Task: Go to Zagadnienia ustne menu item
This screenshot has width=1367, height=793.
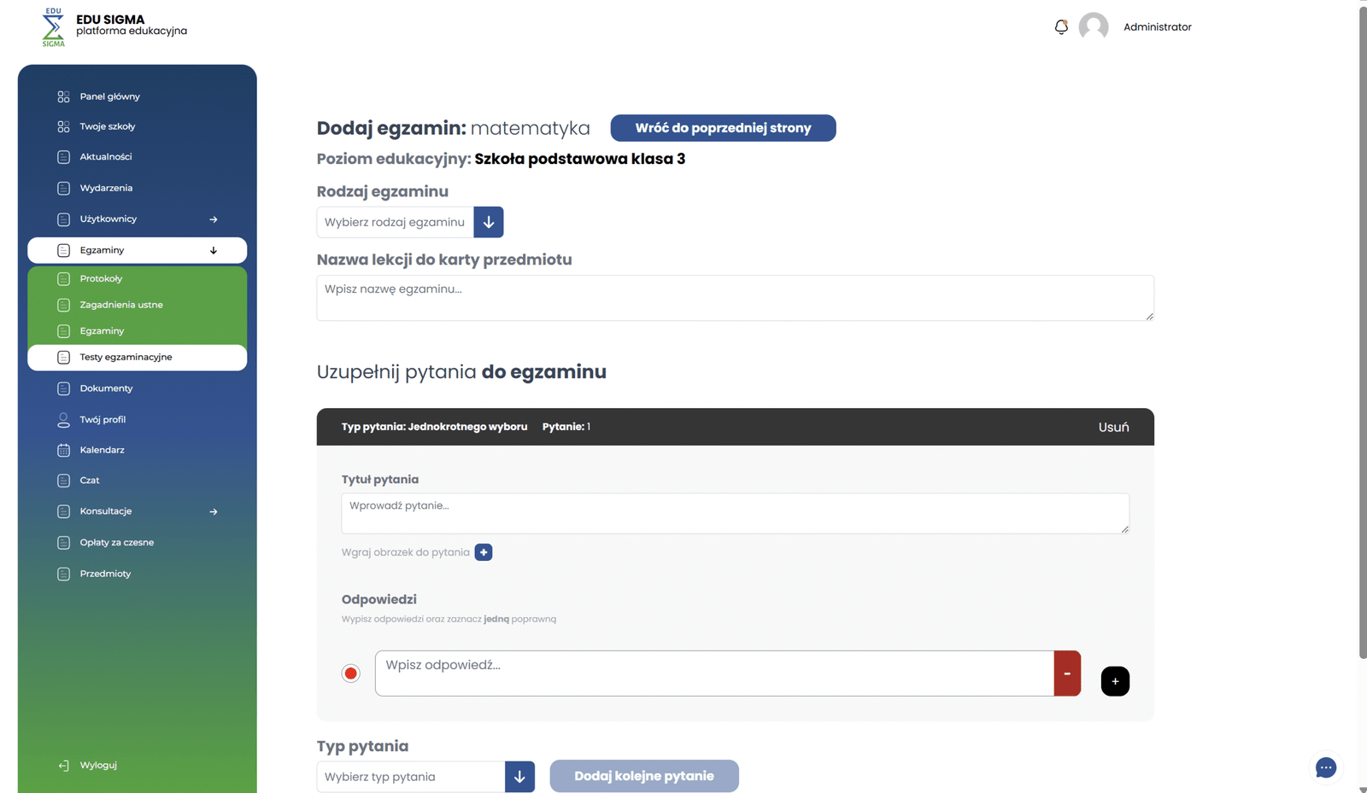Action: [x=121, y=305]
